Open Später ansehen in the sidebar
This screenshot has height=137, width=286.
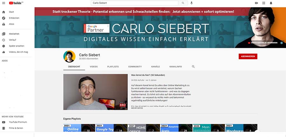tap(17, 46)
